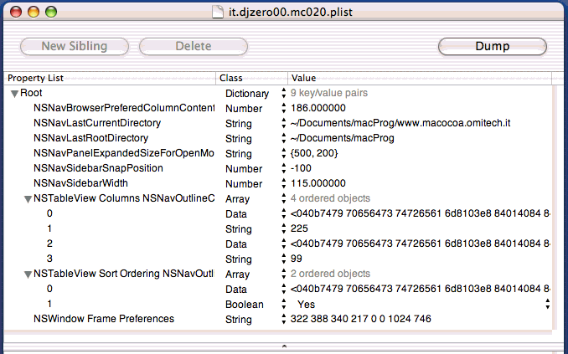Open class stepper for Root Dictionary
The width and height of the screenshot is (568, 354).
(x=282, y=94)
